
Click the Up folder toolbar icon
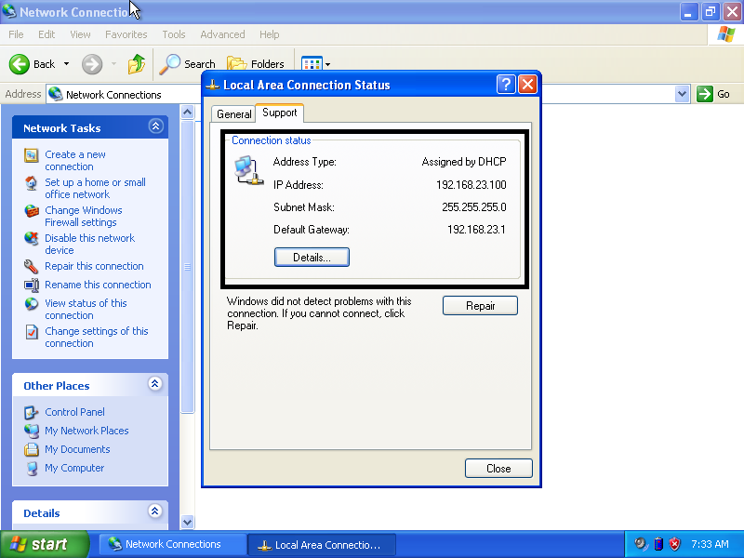[135, 64]
